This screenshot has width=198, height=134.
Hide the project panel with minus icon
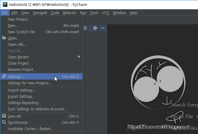click(103, 28)
